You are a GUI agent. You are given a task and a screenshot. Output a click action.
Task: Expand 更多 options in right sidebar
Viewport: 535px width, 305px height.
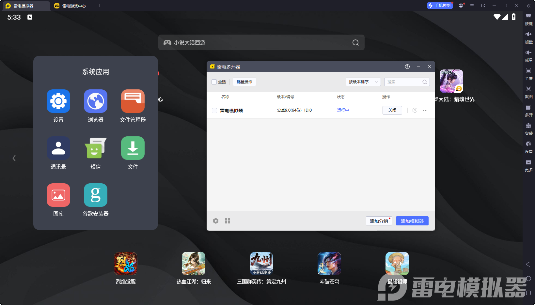point(528,162)
